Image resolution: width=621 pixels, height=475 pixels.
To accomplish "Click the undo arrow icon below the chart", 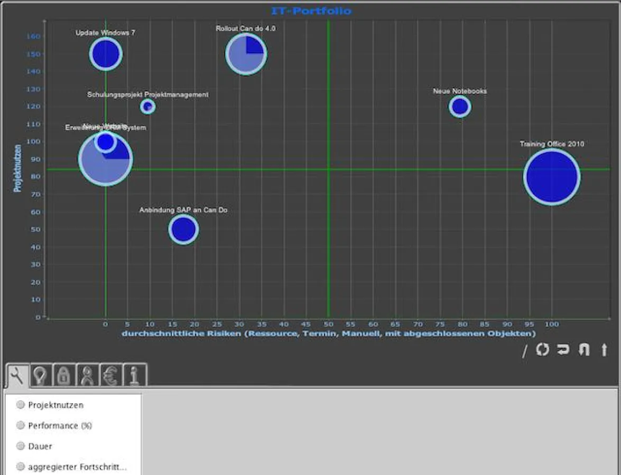I will (562, 349).
